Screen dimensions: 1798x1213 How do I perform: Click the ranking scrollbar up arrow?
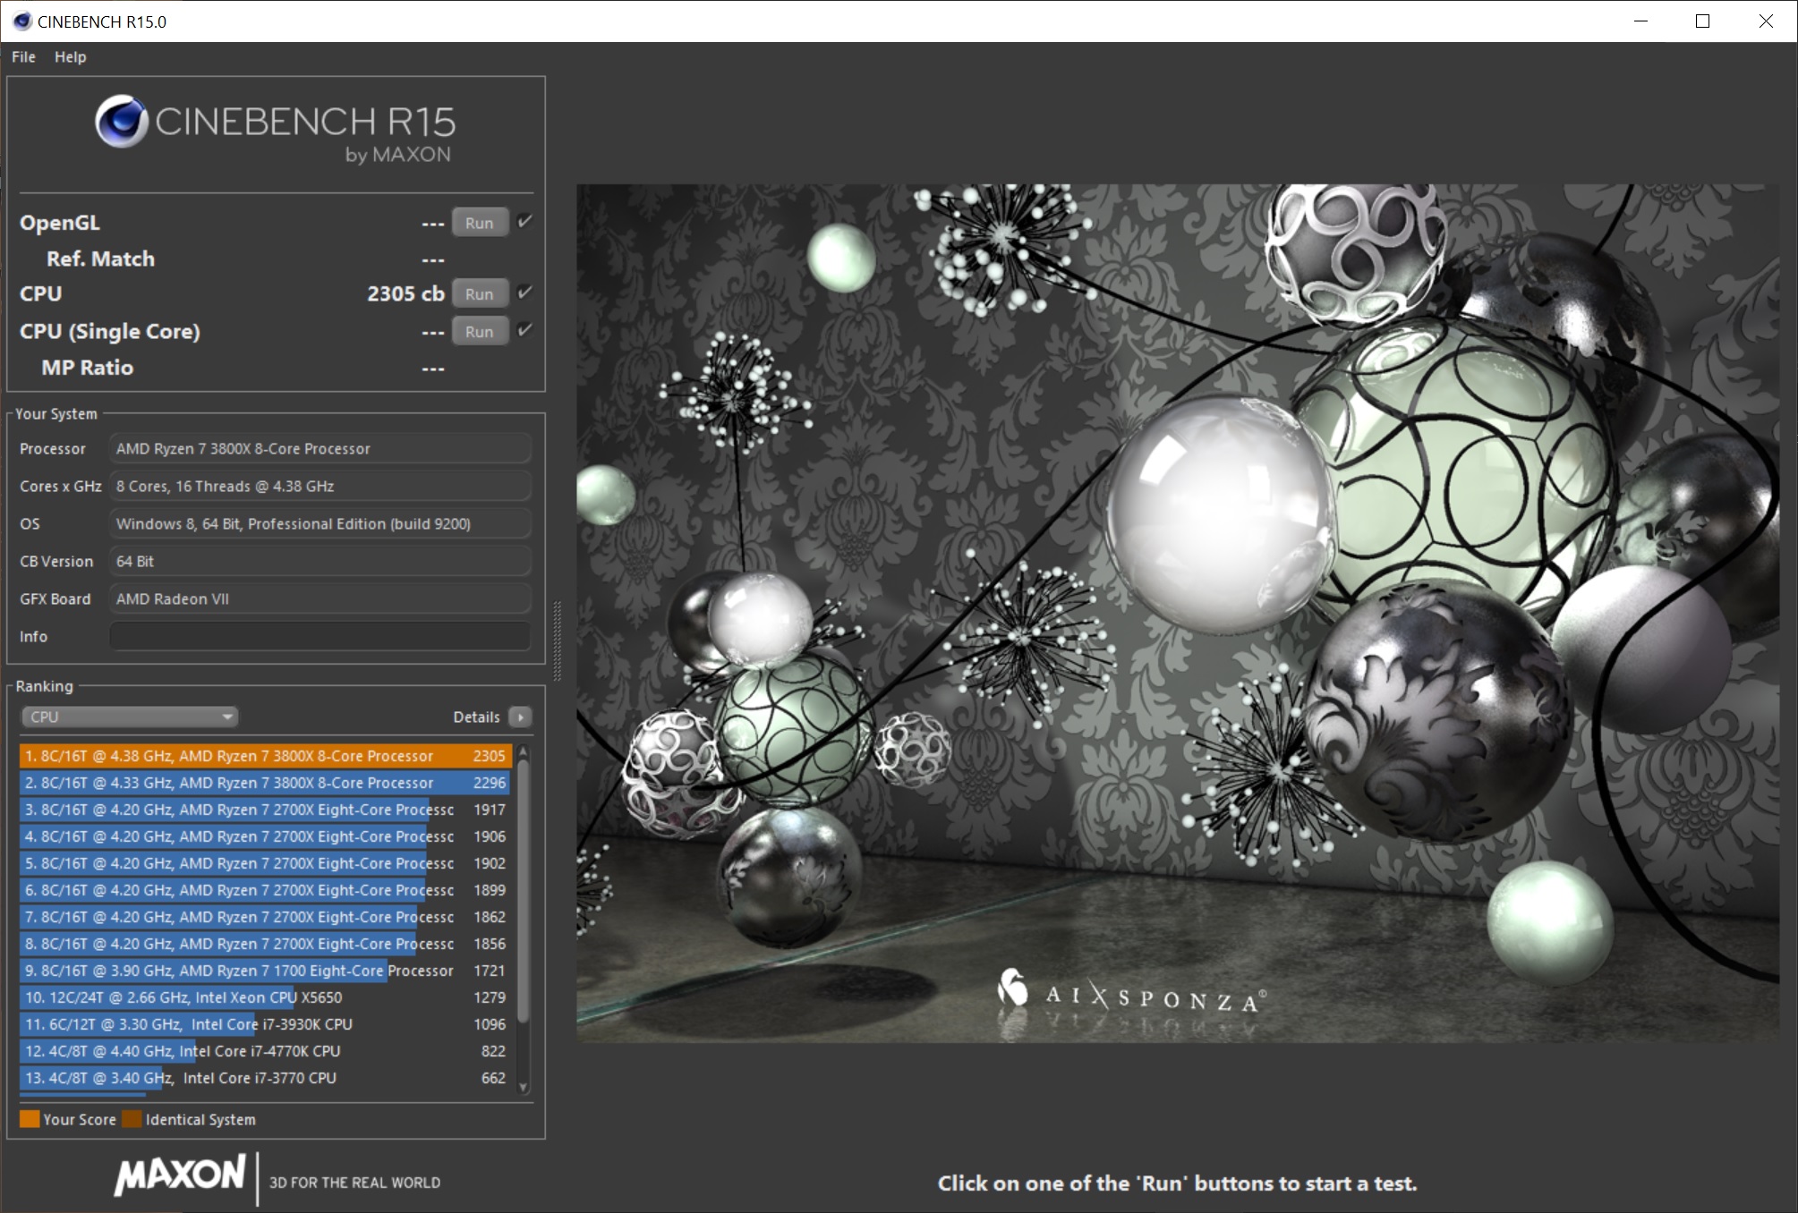524,751
